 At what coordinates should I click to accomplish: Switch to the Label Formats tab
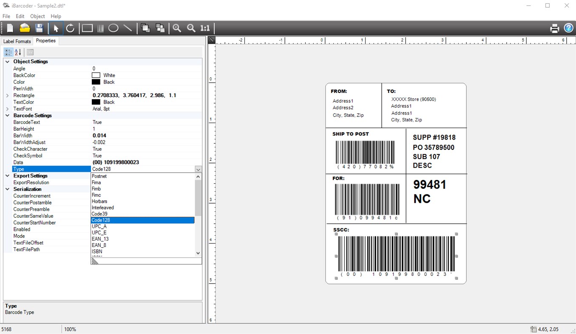pyautogui.click(x=17, y=41)
